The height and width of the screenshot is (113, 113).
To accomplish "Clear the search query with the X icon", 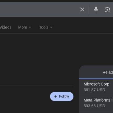I will pos(82,10).
